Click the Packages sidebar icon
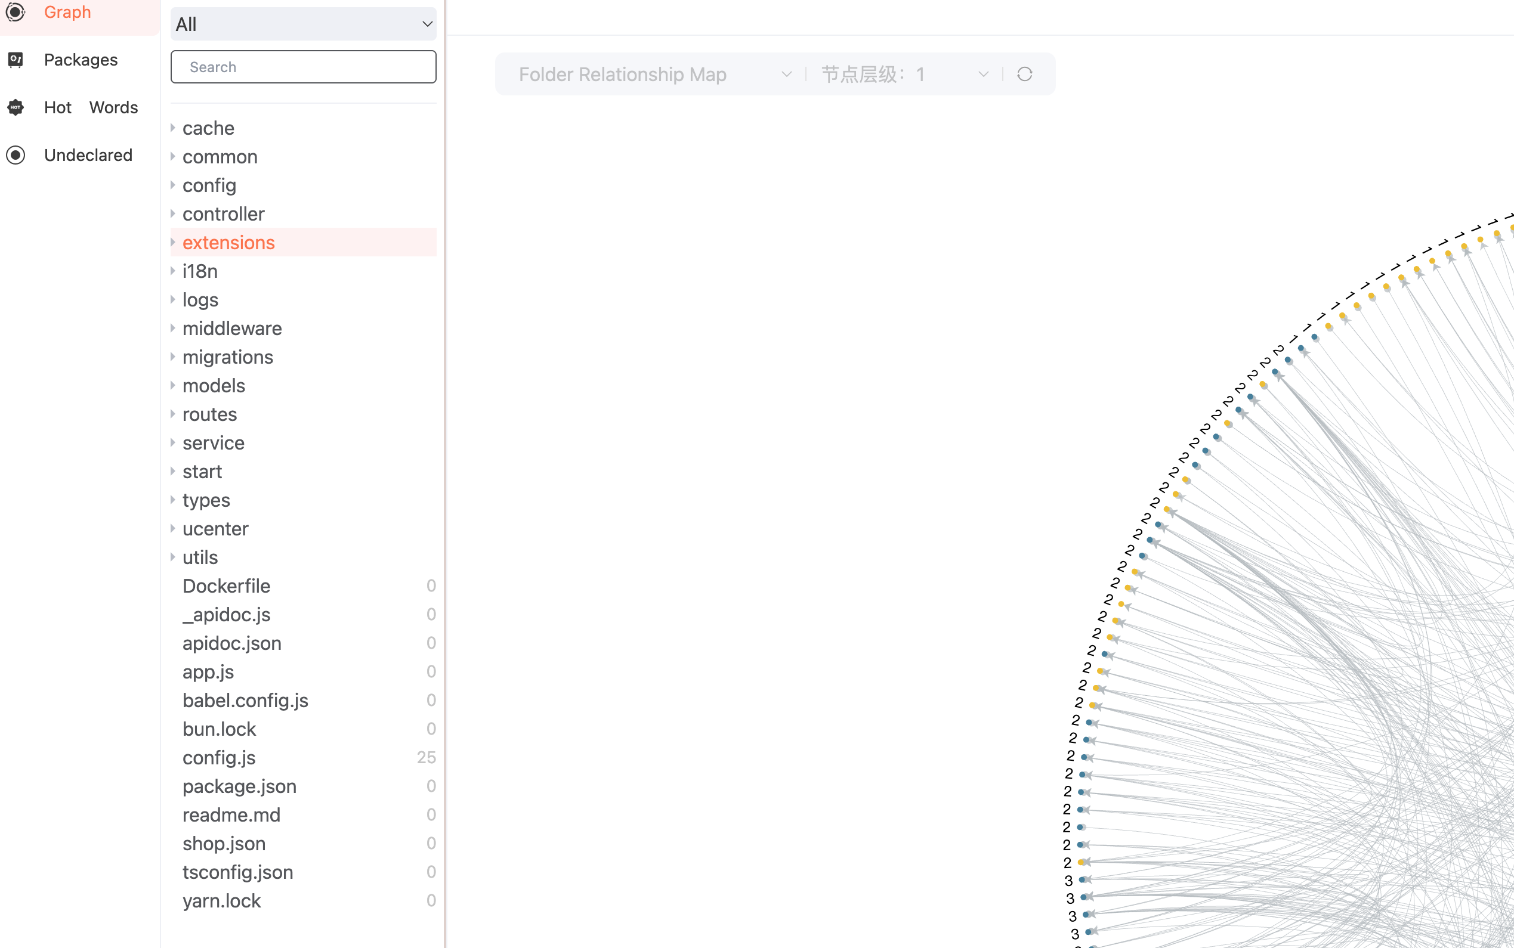 click(x=16, y=60)
